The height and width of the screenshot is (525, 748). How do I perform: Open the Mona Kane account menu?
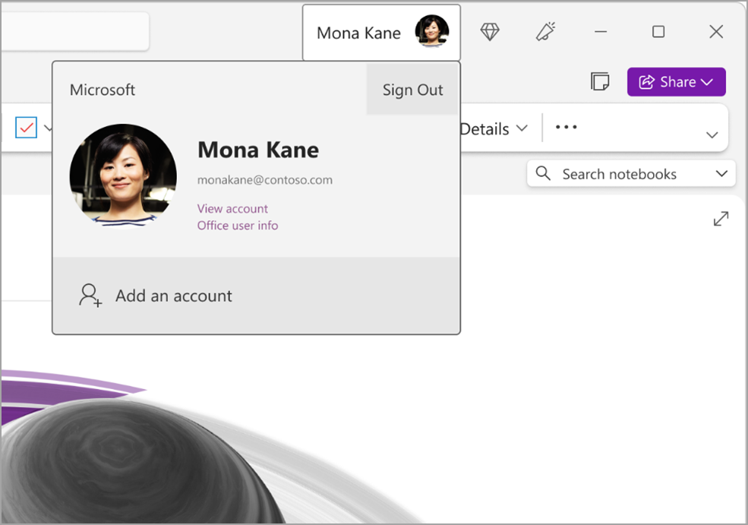tap(381, 32)
